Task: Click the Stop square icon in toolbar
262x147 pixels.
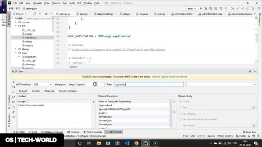Action: pos(226,9)
